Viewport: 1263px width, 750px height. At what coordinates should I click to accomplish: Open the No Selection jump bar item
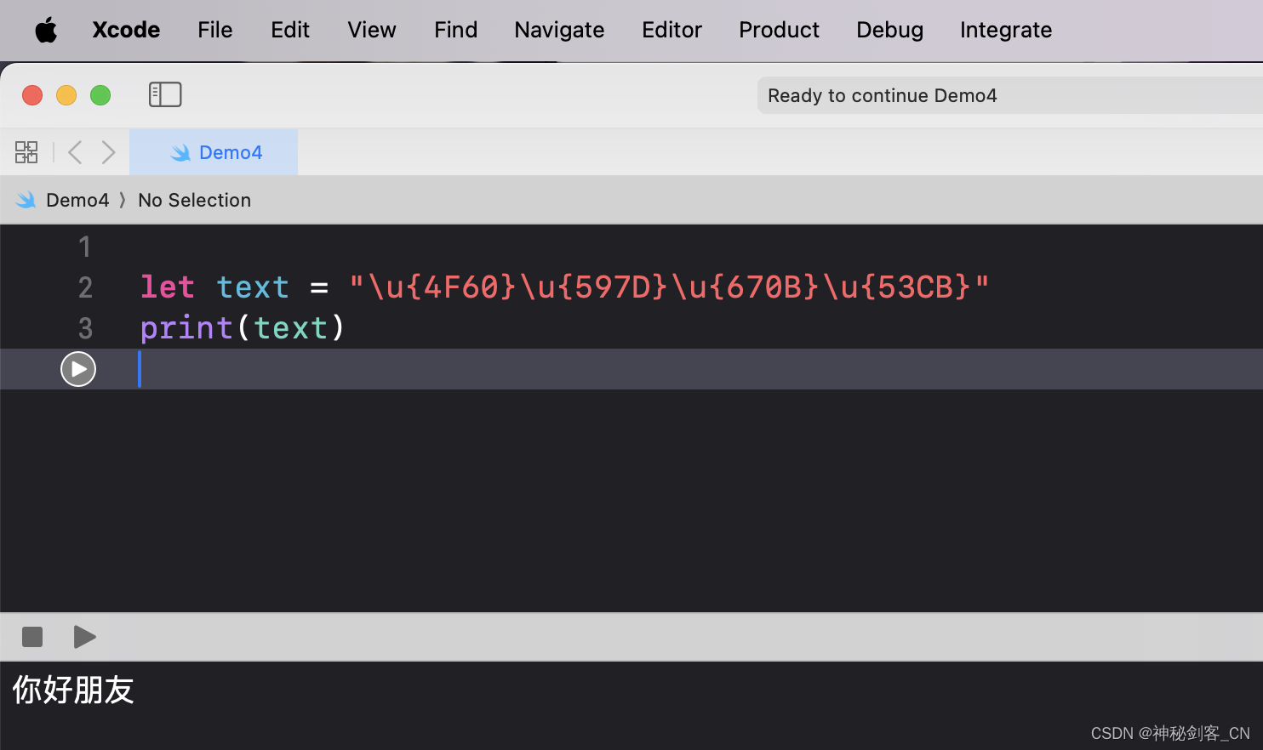pos(194,200)
